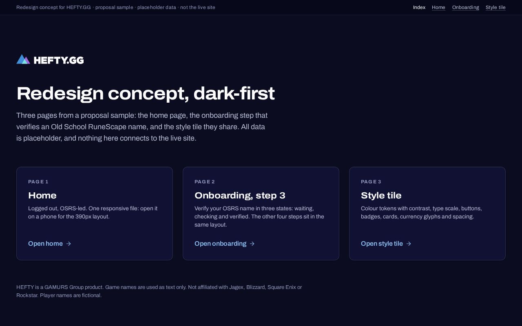Image resolution: width=522 pixels, height=326 pixels.
Task: Go to Home in top navigation
Action: pos(438,7)
